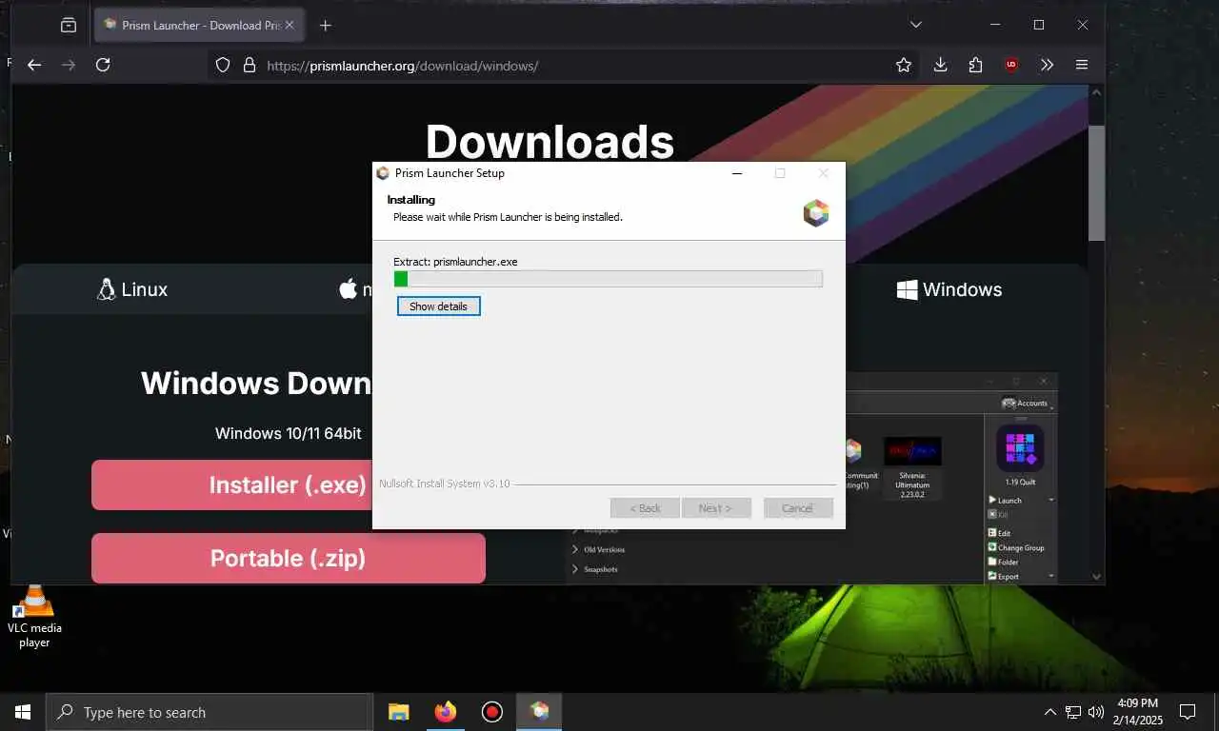Open the VLC media player desktop shortcut
The image size is (1219, 731).
coord(35,617)
